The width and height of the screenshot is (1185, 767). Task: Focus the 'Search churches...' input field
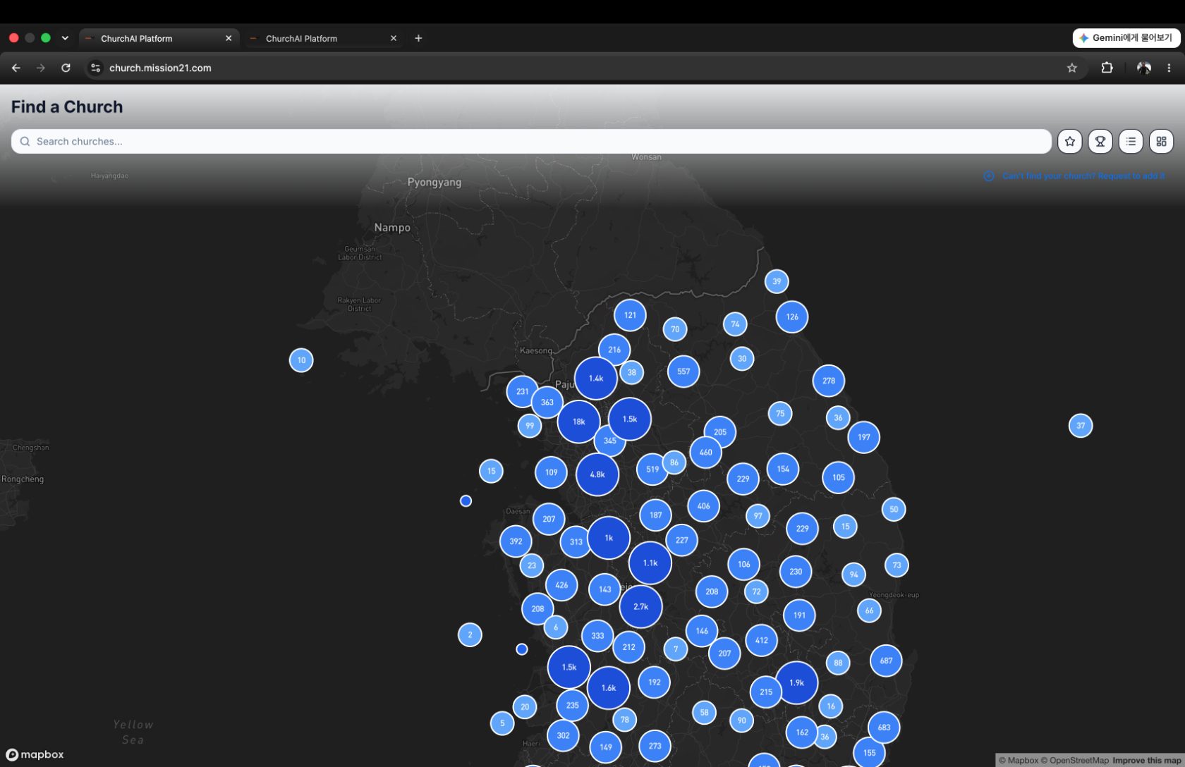(x=531, y=142)
